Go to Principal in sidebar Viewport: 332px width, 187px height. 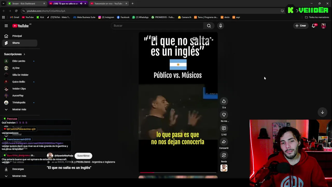point(19,36)
